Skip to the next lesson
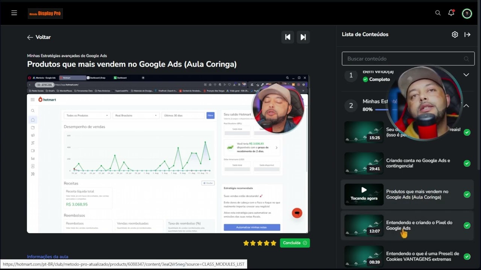 (303, 37)
